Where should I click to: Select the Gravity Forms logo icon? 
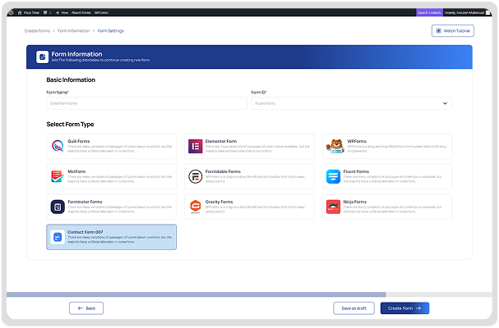pos(196,207)
